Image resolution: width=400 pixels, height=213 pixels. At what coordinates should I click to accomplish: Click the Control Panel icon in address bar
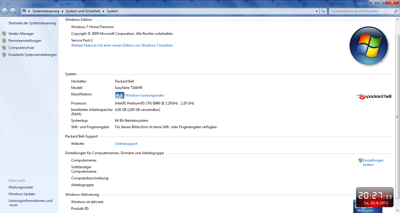click(24, 11)
